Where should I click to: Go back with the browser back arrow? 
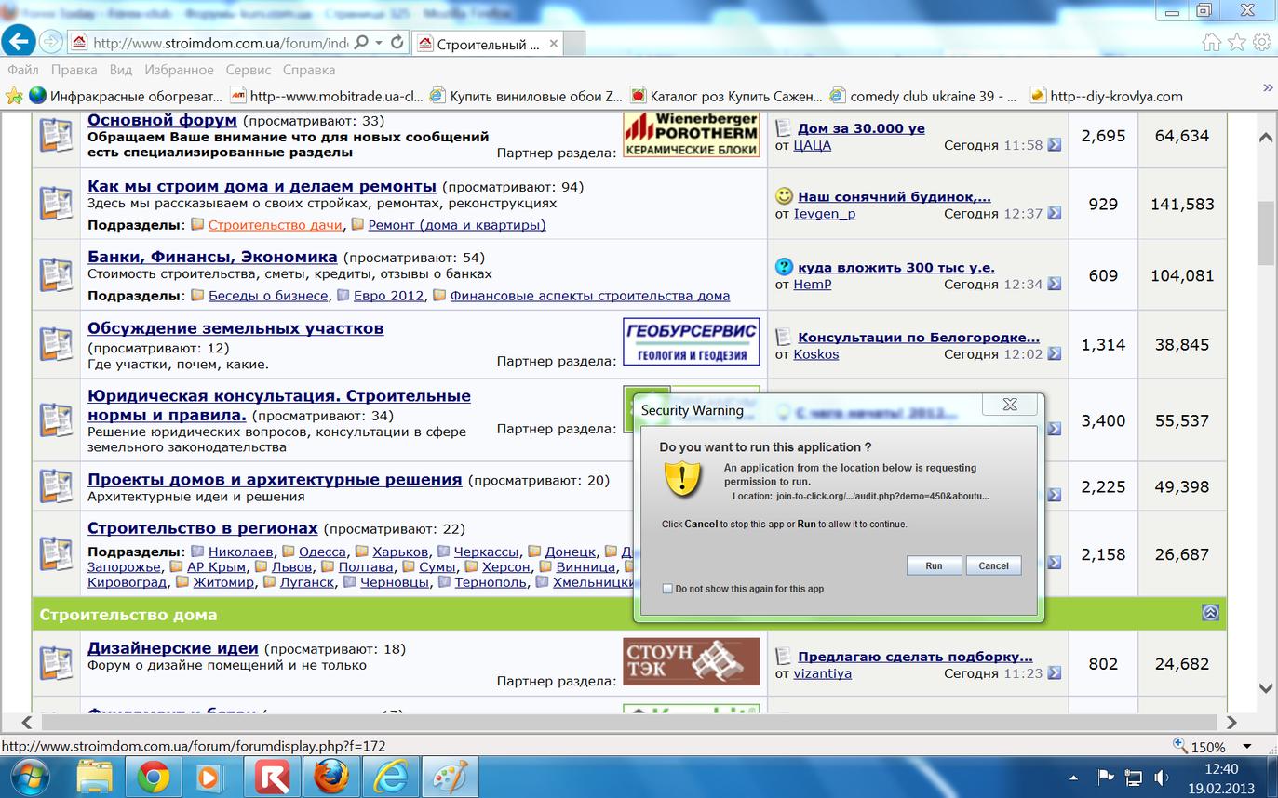click(19, 41)
